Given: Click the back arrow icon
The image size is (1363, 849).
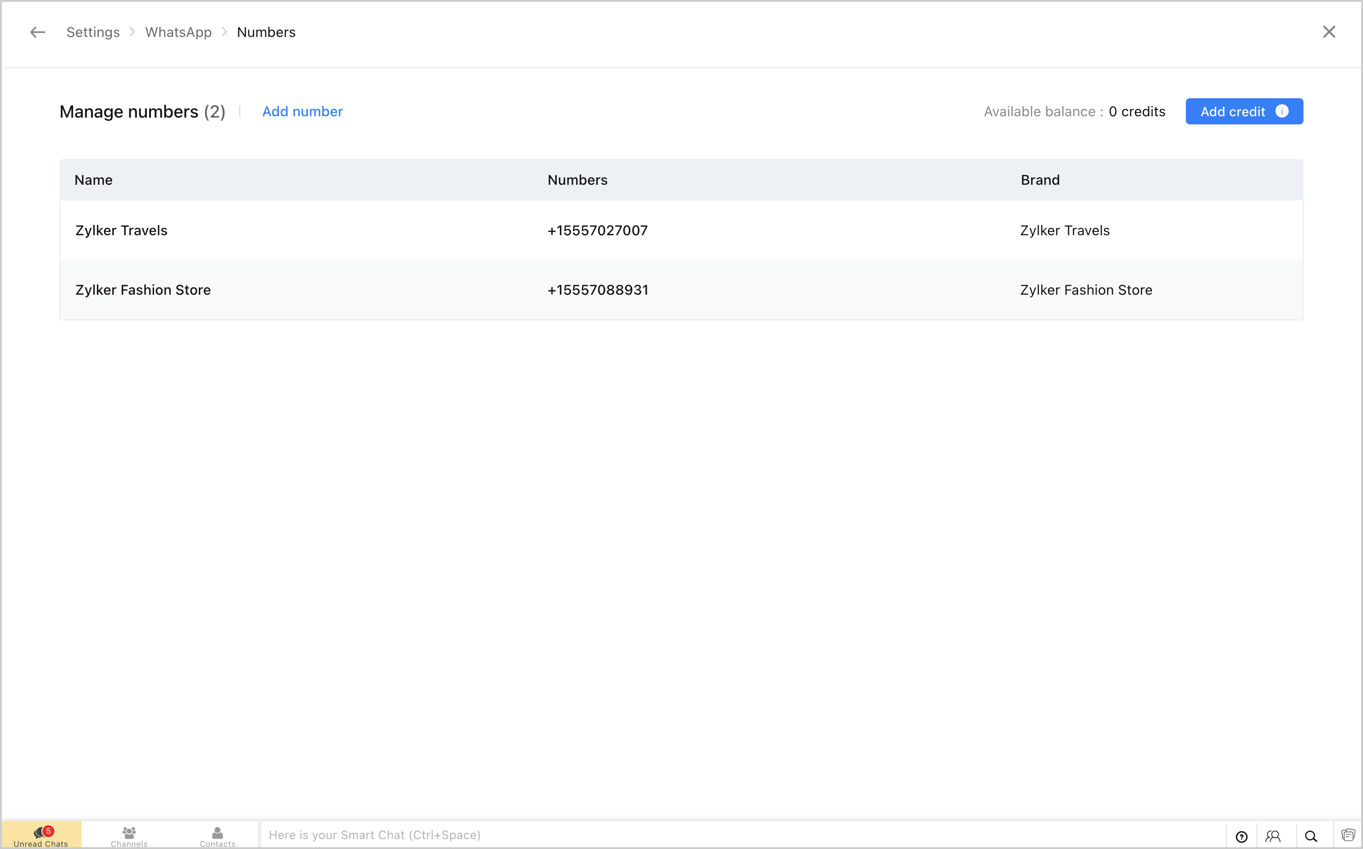Looking at the screenshot, I should coord(37,32).
